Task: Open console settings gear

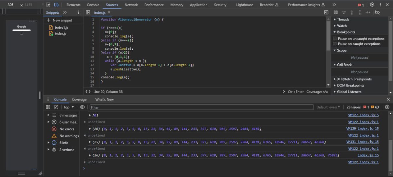Action: [387, 107]
